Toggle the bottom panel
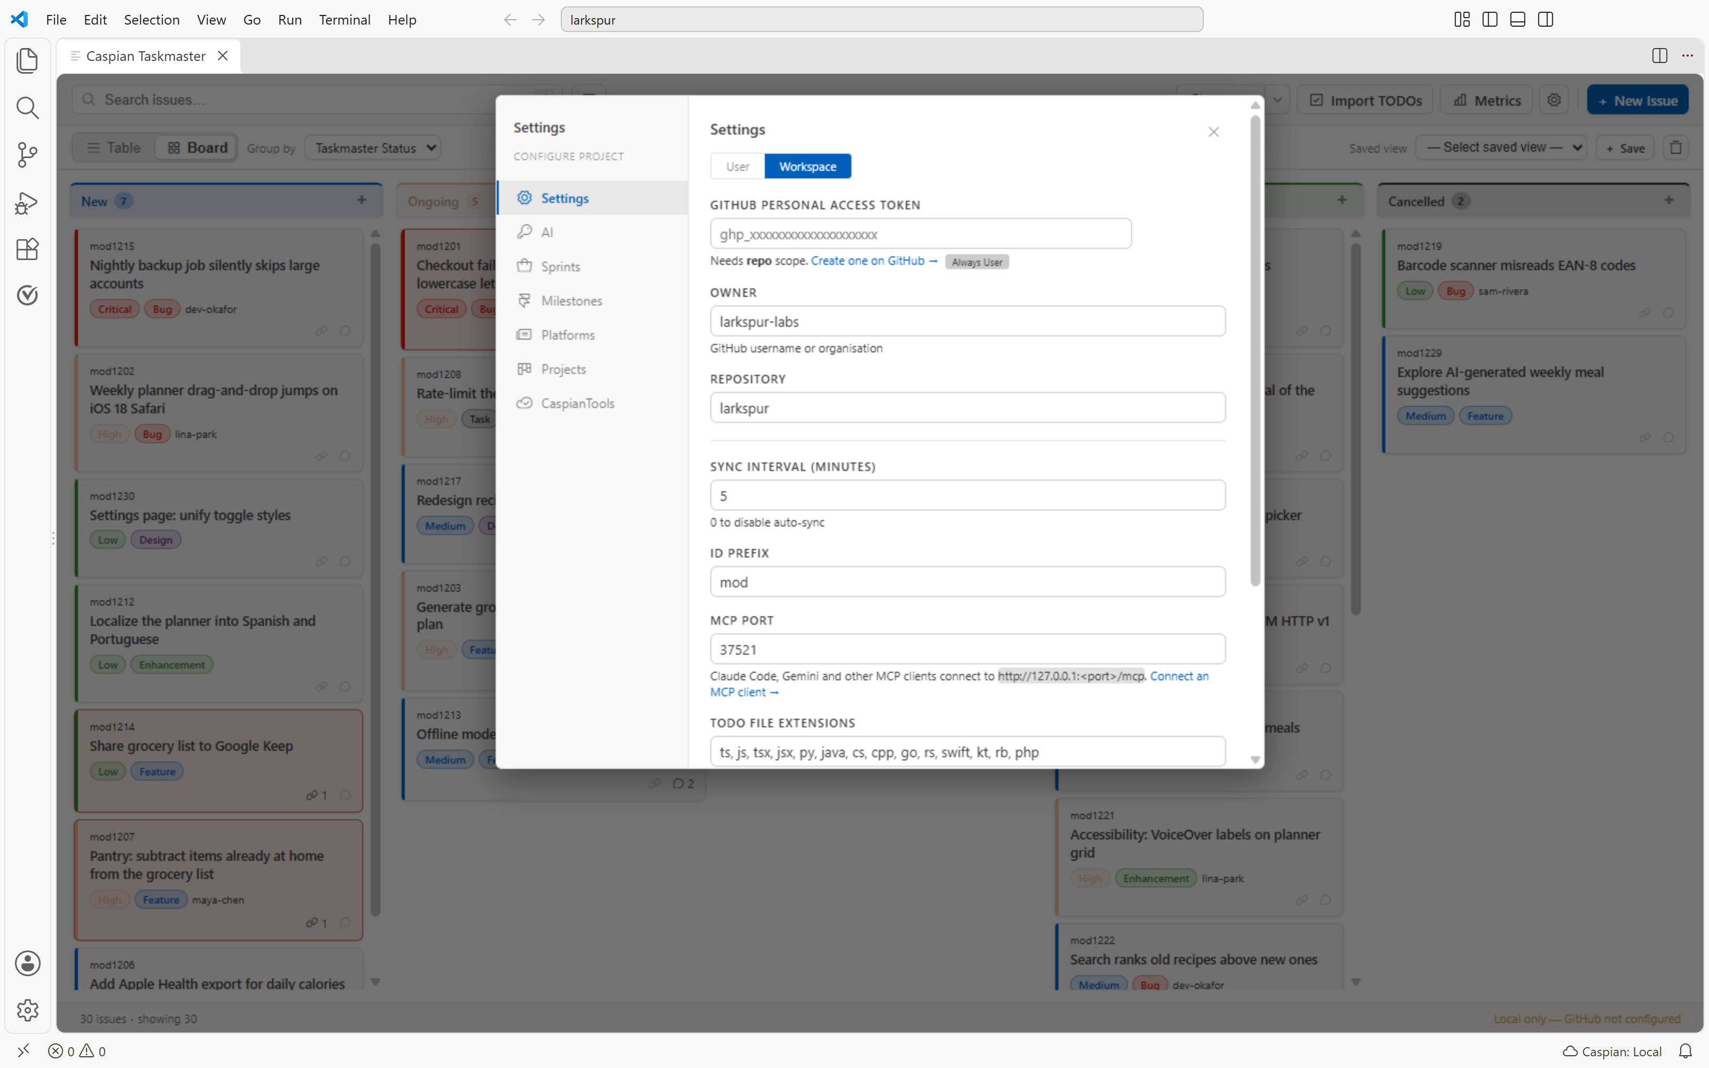This screenshot has height=1068, width=1709. pos(1518,20)
